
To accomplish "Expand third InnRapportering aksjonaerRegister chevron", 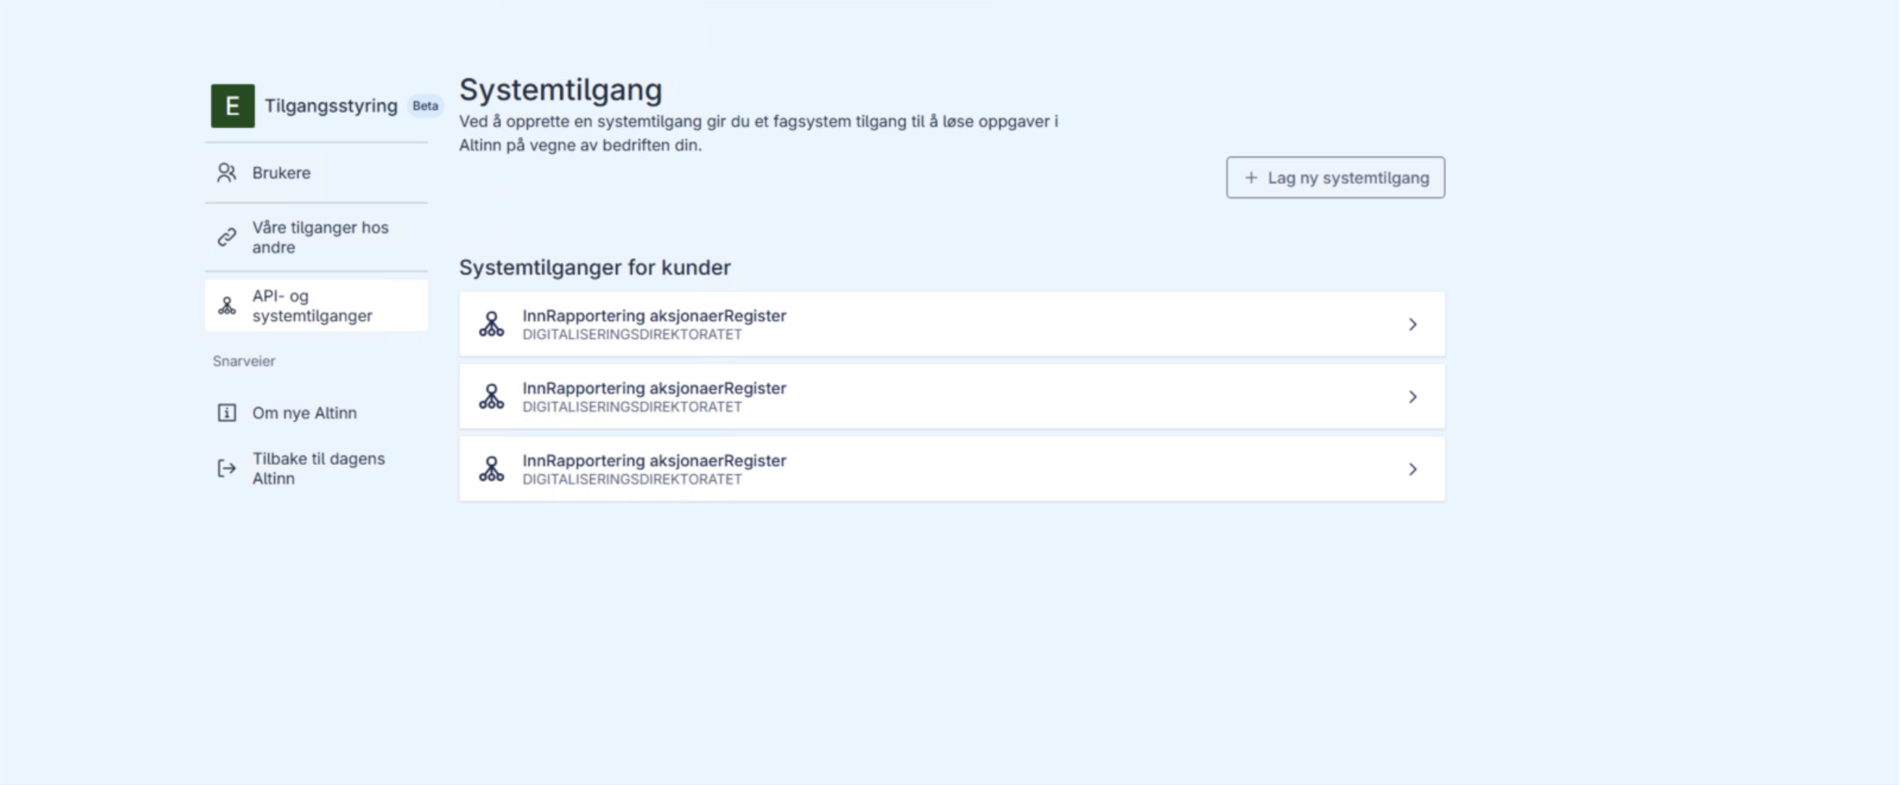I will click(x=1413, y=469).
